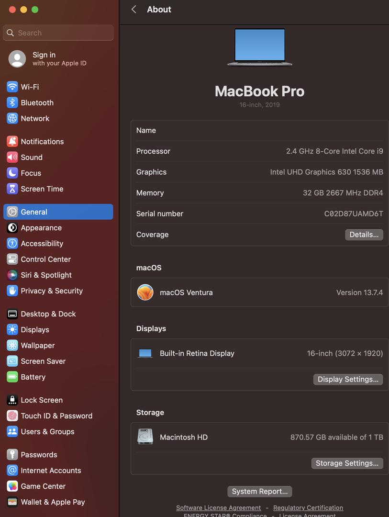Open Displays settings pane
The height and width of the screenshot is (517, 389).
point(58,330)
